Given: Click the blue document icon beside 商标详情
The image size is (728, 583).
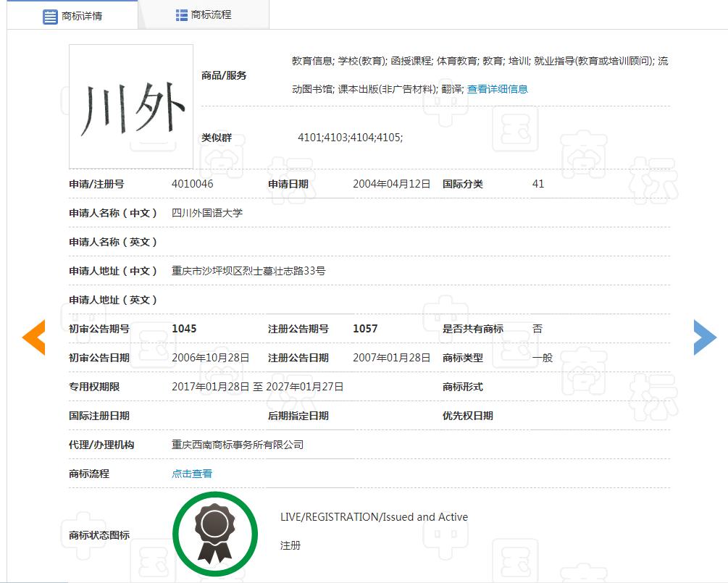Looking at the screenshot, I should pos(50,17).
